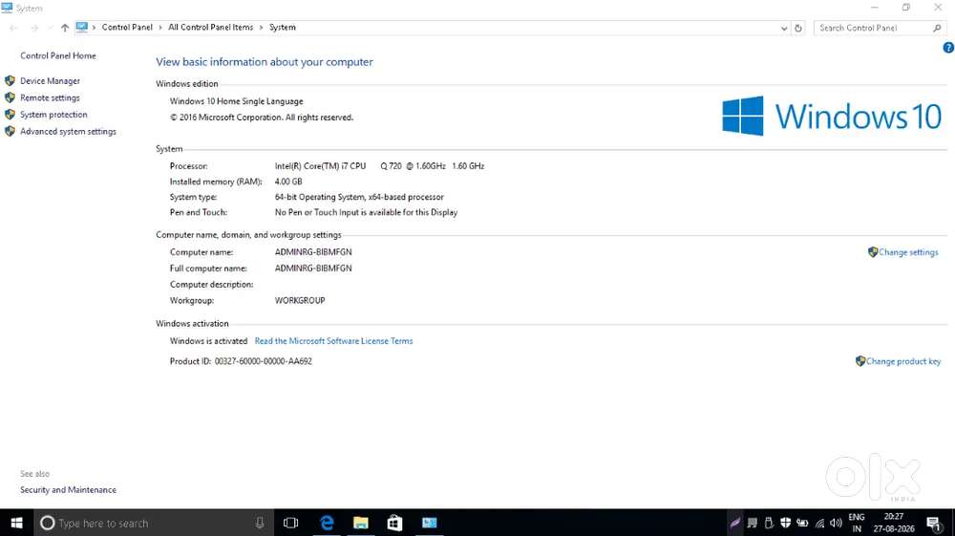The image size is (955, 536).
Task: Click the ADMINRG-BIBMFGN Full computer name value
Action: (313, 268)
